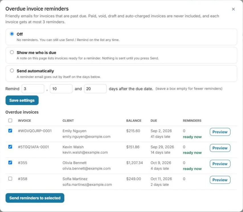Uncheck invoice #5TGQ1AFA-0001 for Kevin Walsh
Screen dimensions: 243x212
(10, 147)
